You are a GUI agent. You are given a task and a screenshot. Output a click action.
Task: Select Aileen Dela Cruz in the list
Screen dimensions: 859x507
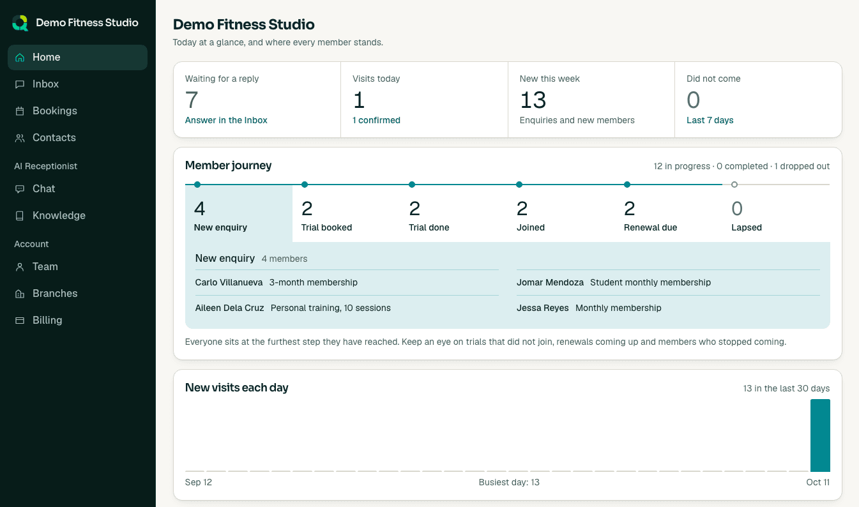point(347,308)
